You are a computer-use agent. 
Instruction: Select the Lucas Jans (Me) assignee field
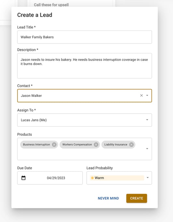[84, 120]
